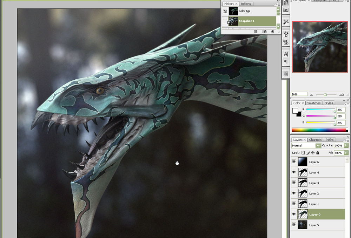The height and width of the screenshot is (238, 351).
Task: Toggle visibility of Layer 3
Action: (x=294, y=183)
